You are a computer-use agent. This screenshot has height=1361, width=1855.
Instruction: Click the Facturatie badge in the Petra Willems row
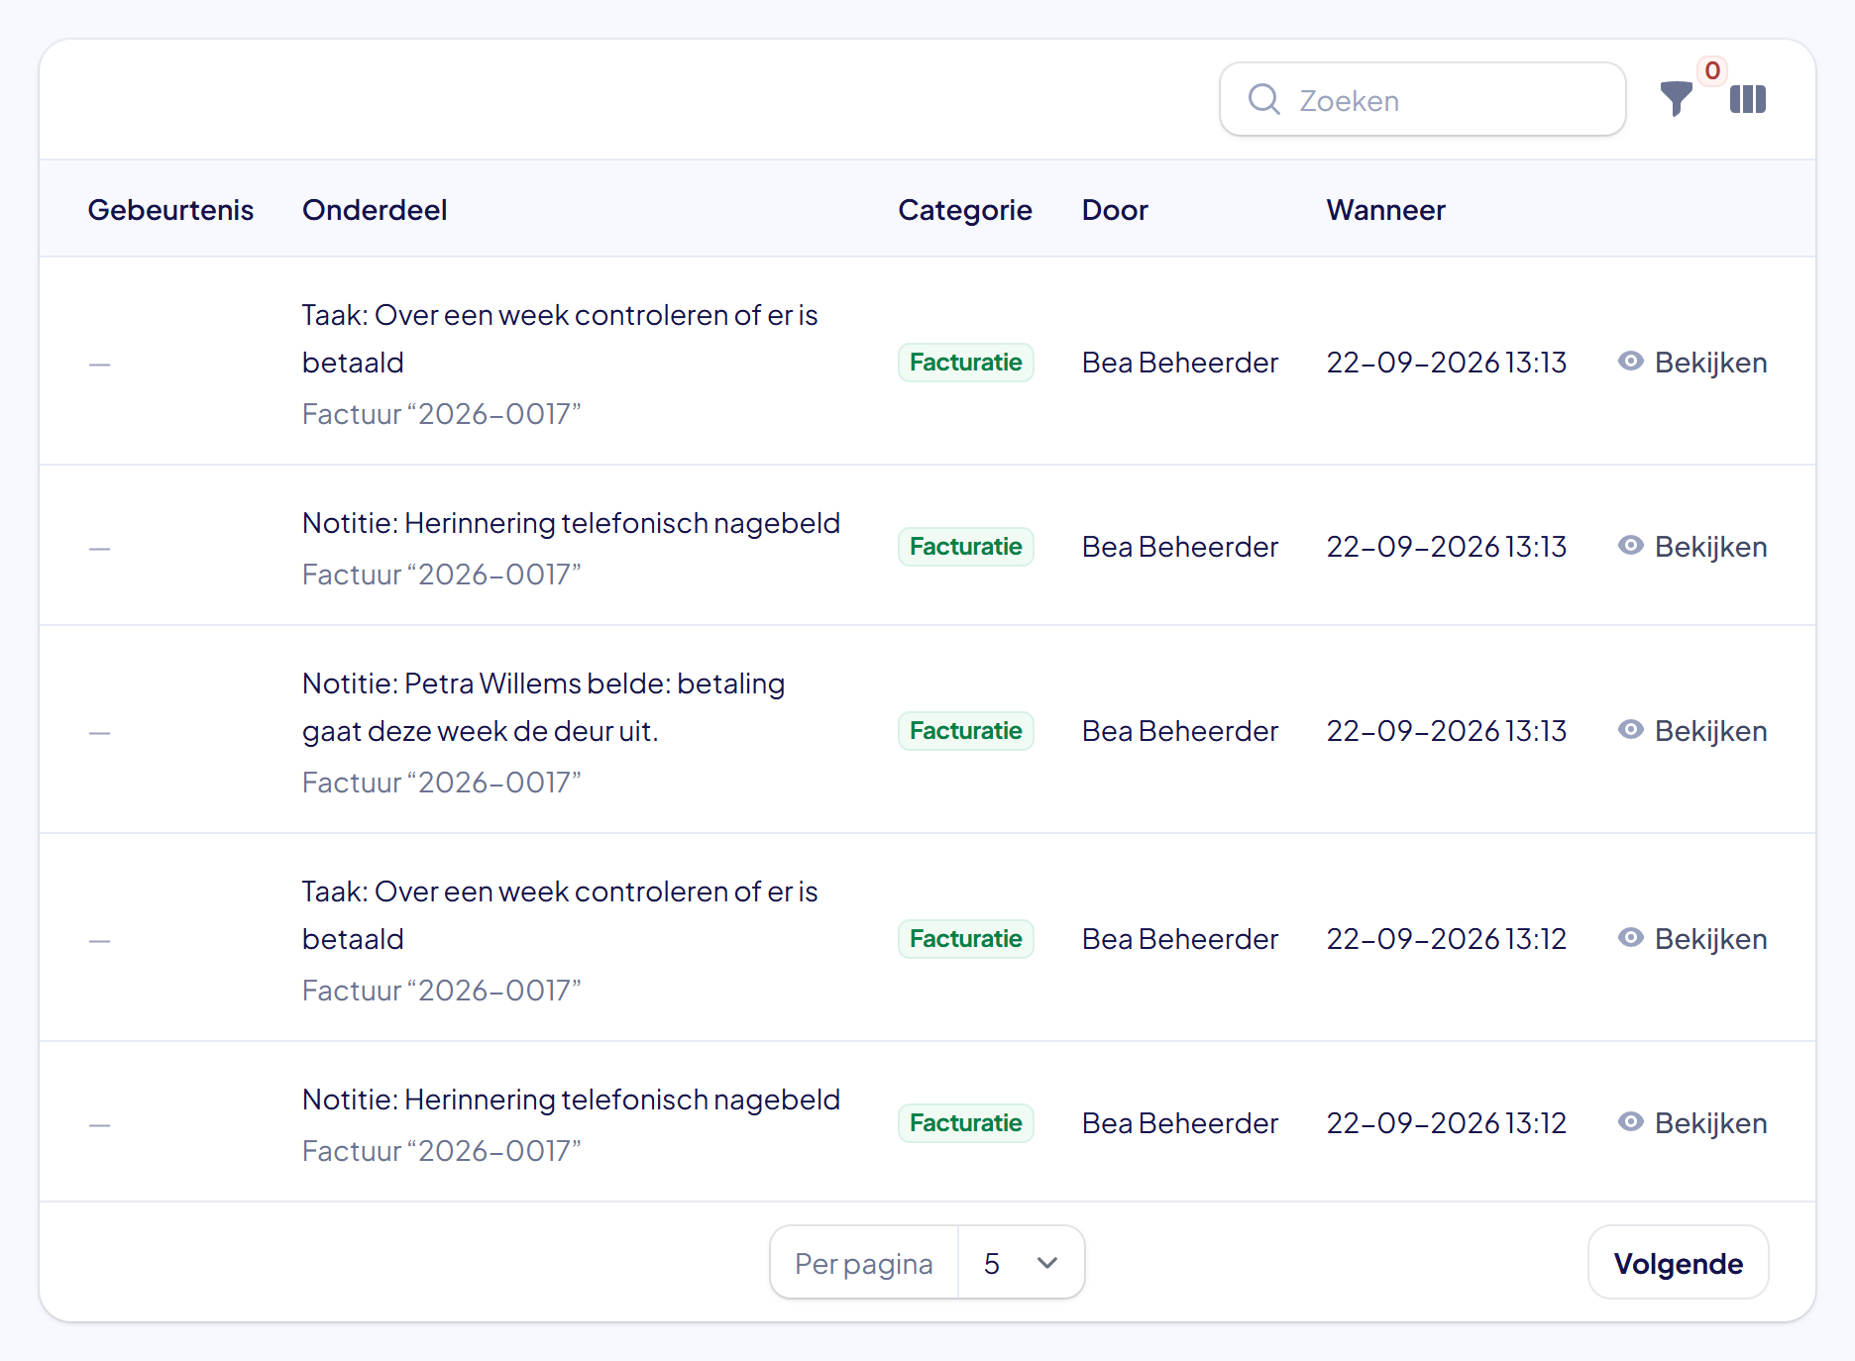[x=966, y=731]
